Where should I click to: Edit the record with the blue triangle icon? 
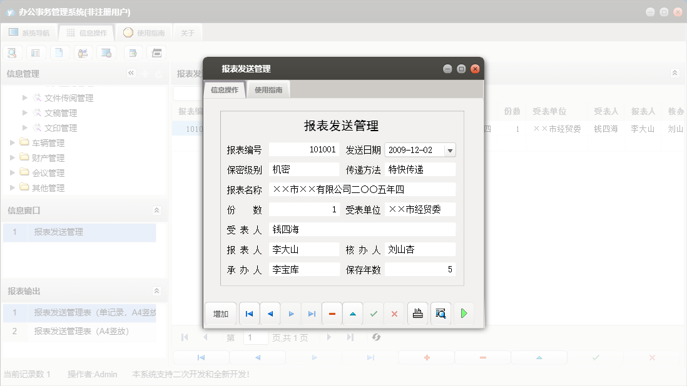352,314
